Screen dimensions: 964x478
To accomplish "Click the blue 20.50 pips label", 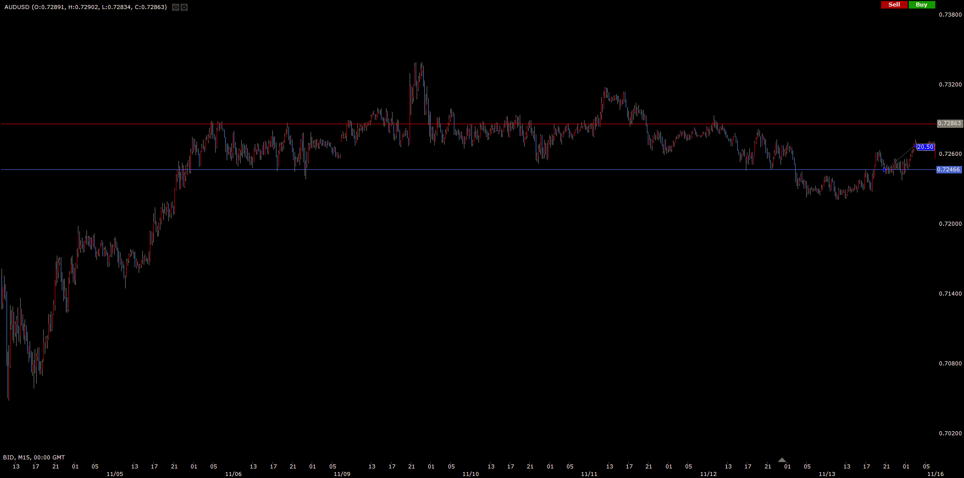I will 925,147.
